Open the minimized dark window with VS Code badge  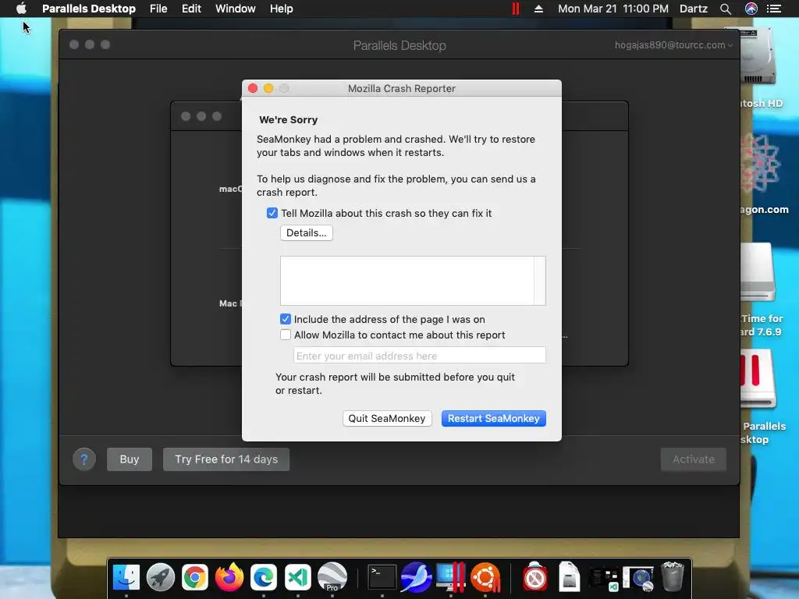(x=604, y=580)
